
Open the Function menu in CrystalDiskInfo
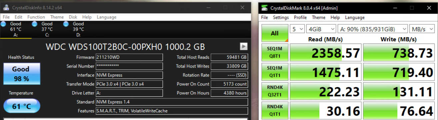point(36,17)
